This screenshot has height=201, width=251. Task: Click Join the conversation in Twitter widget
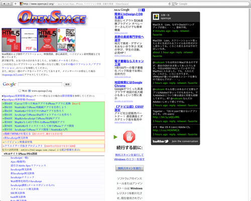pyautogui.click(x=185, y=141)
